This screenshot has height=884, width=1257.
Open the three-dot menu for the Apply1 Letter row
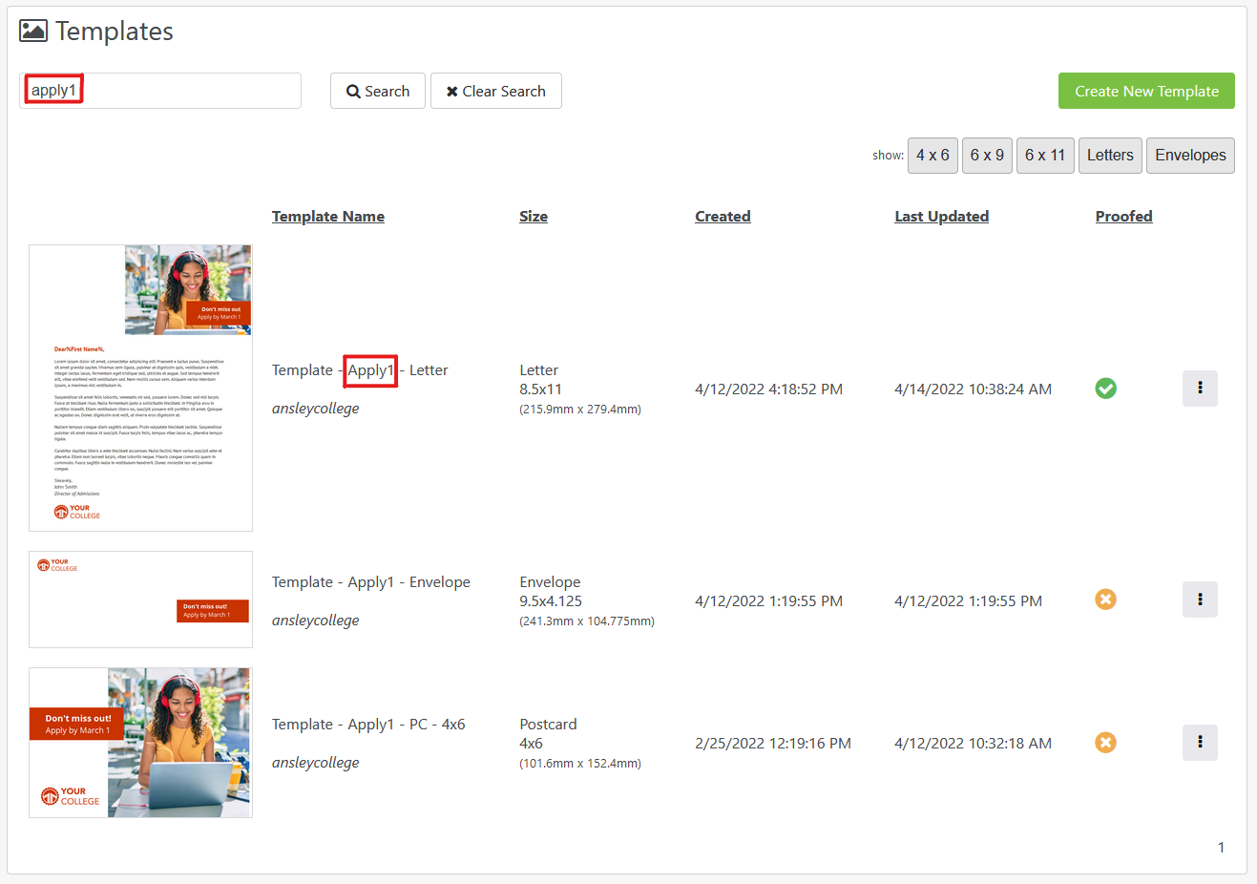[x=1200, y=389]
